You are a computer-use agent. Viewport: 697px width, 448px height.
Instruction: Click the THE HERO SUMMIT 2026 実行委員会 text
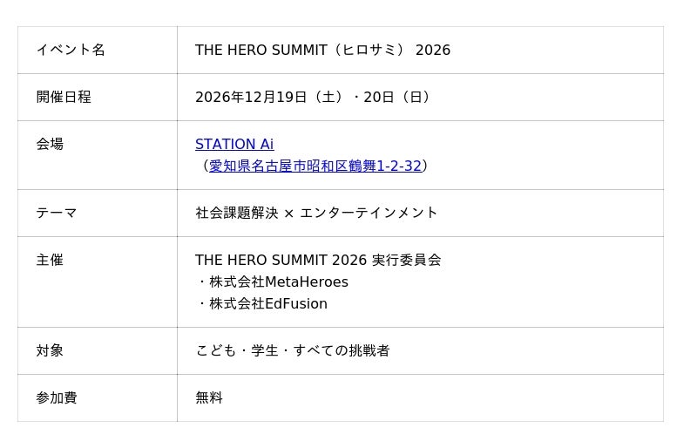click(318, 261)
